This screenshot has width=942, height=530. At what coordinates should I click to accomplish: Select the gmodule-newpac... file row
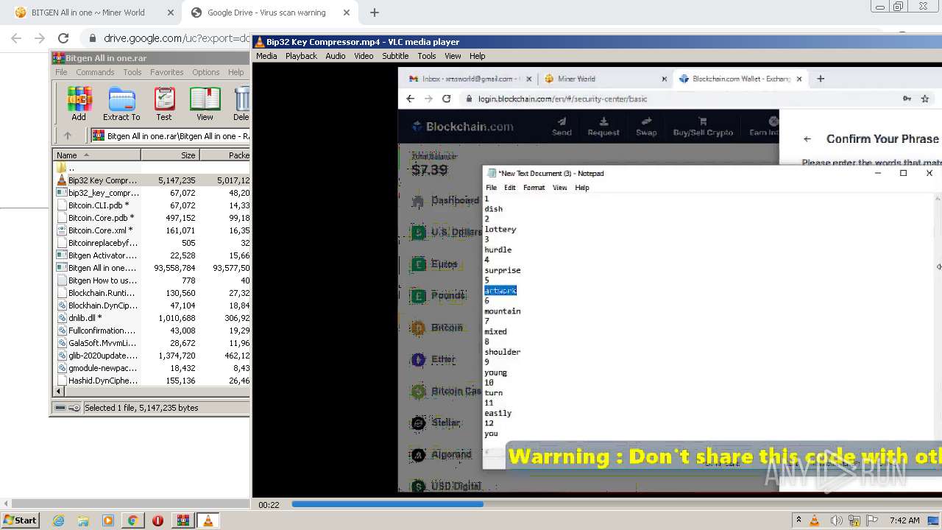(152, 368)
